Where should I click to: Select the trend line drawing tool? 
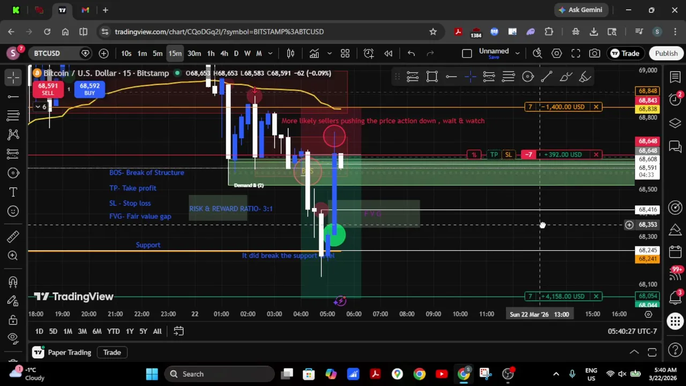click(x=13, y=96)
